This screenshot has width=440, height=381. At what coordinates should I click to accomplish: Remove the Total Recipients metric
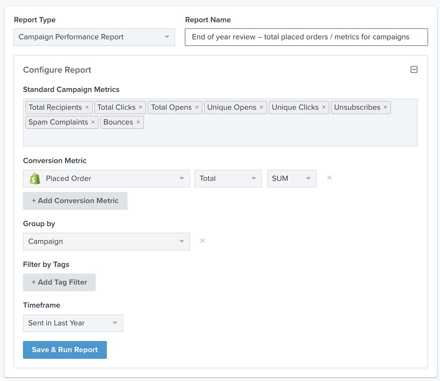(x=87, y=107)
